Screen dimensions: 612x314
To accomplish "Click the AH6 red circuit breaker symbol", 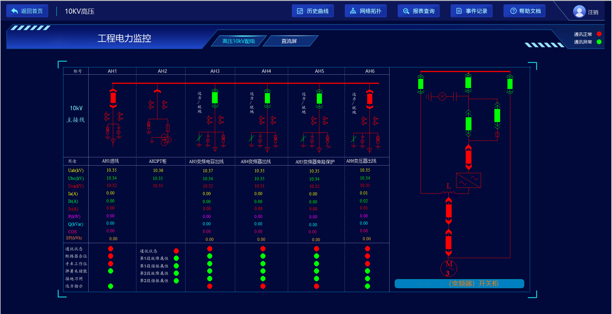I will pos(369,99).
